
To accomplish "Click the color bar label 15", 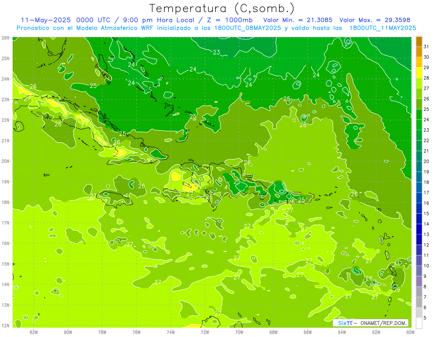I will [426, 213].
